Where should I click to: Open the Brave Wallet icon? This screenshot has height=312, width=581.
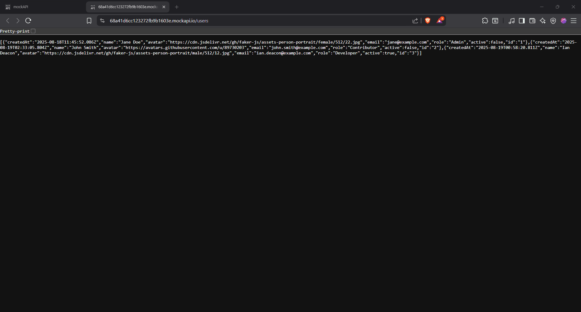[532, 21]
